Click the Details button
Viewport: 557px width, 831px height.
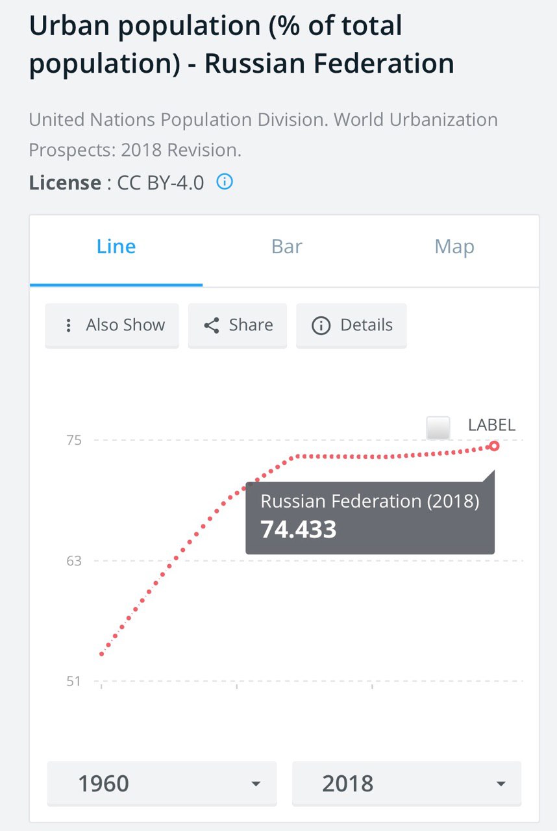(351, 325)
